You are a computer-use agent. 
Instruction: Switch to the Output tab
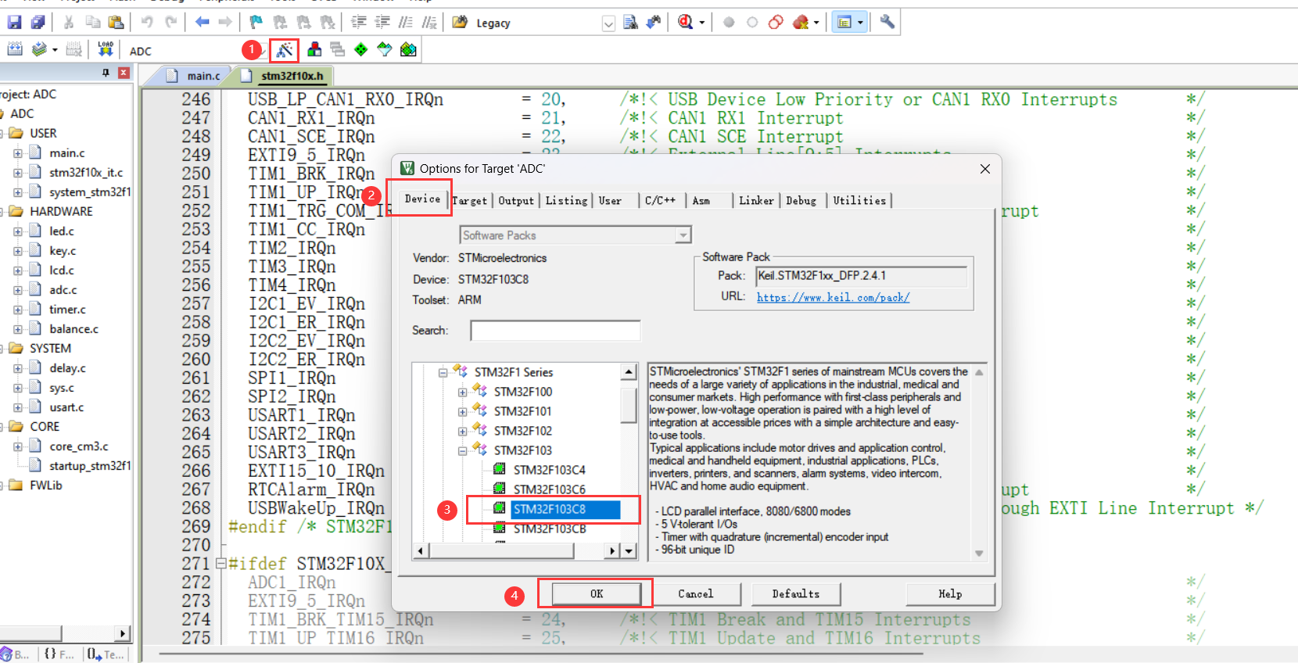pyautogui.click(x=516, y=201)
